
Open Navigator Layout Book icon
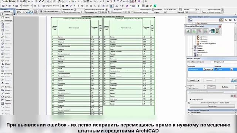[x=230, y=20]
